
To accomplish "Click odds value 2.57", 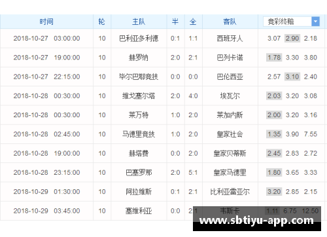I will coord(274,77).
